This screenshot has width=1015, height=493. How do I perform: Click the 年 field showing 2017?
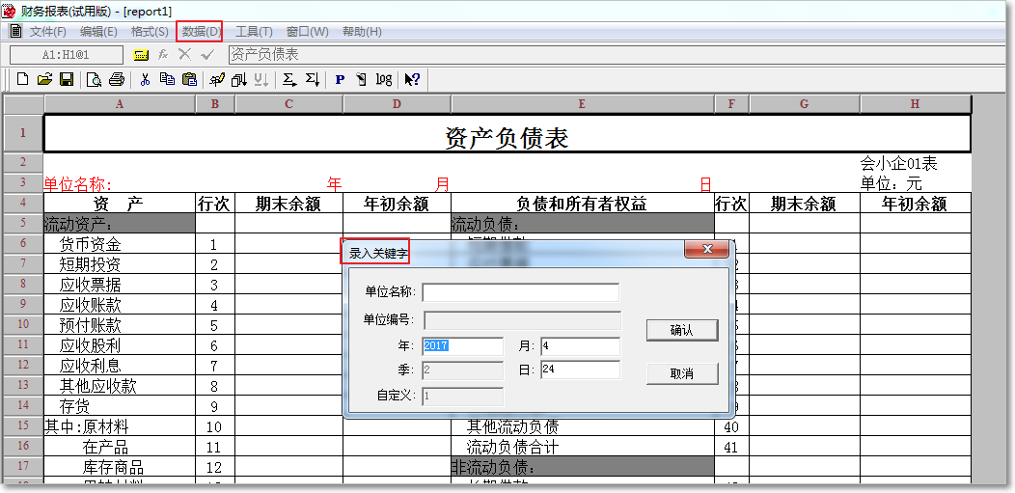[x=462, y=346]
